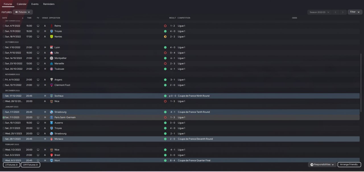Click the Arrange Friendly button
Image resolution: width=364 pixels, height=172 pixels.
tap(349, 165)
